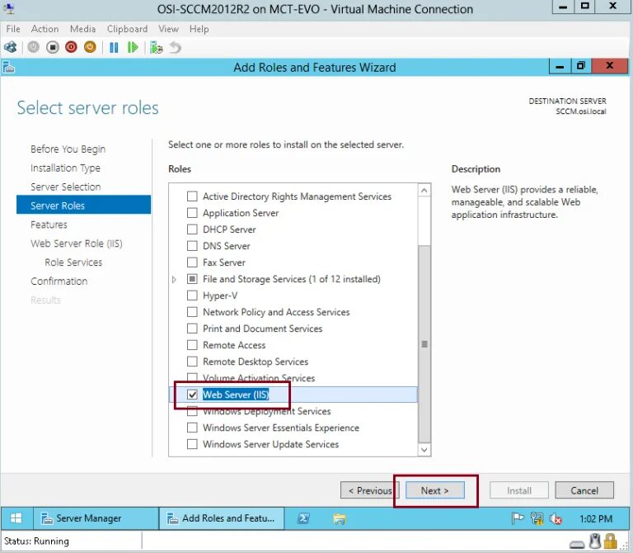Pause the virtual machine
Screen dimensions: 633x553
point(115,47)
